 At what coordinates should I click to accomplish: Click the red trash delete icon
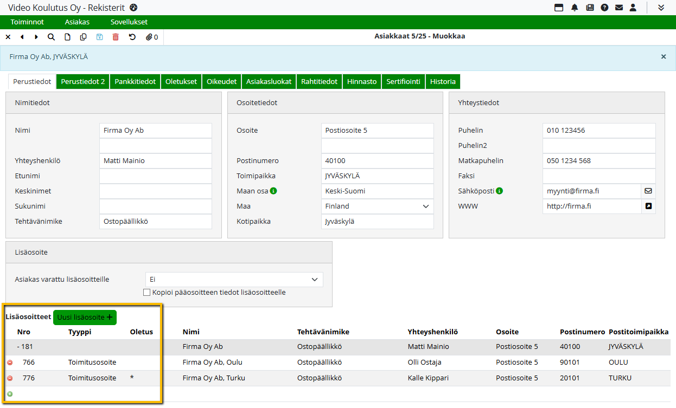click(x=116, y=37)
